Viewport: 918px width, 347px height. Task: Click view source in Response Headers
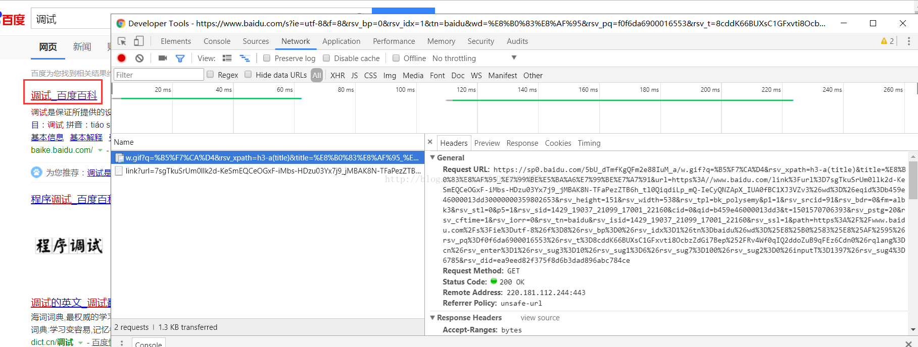[x=540, y=318]
